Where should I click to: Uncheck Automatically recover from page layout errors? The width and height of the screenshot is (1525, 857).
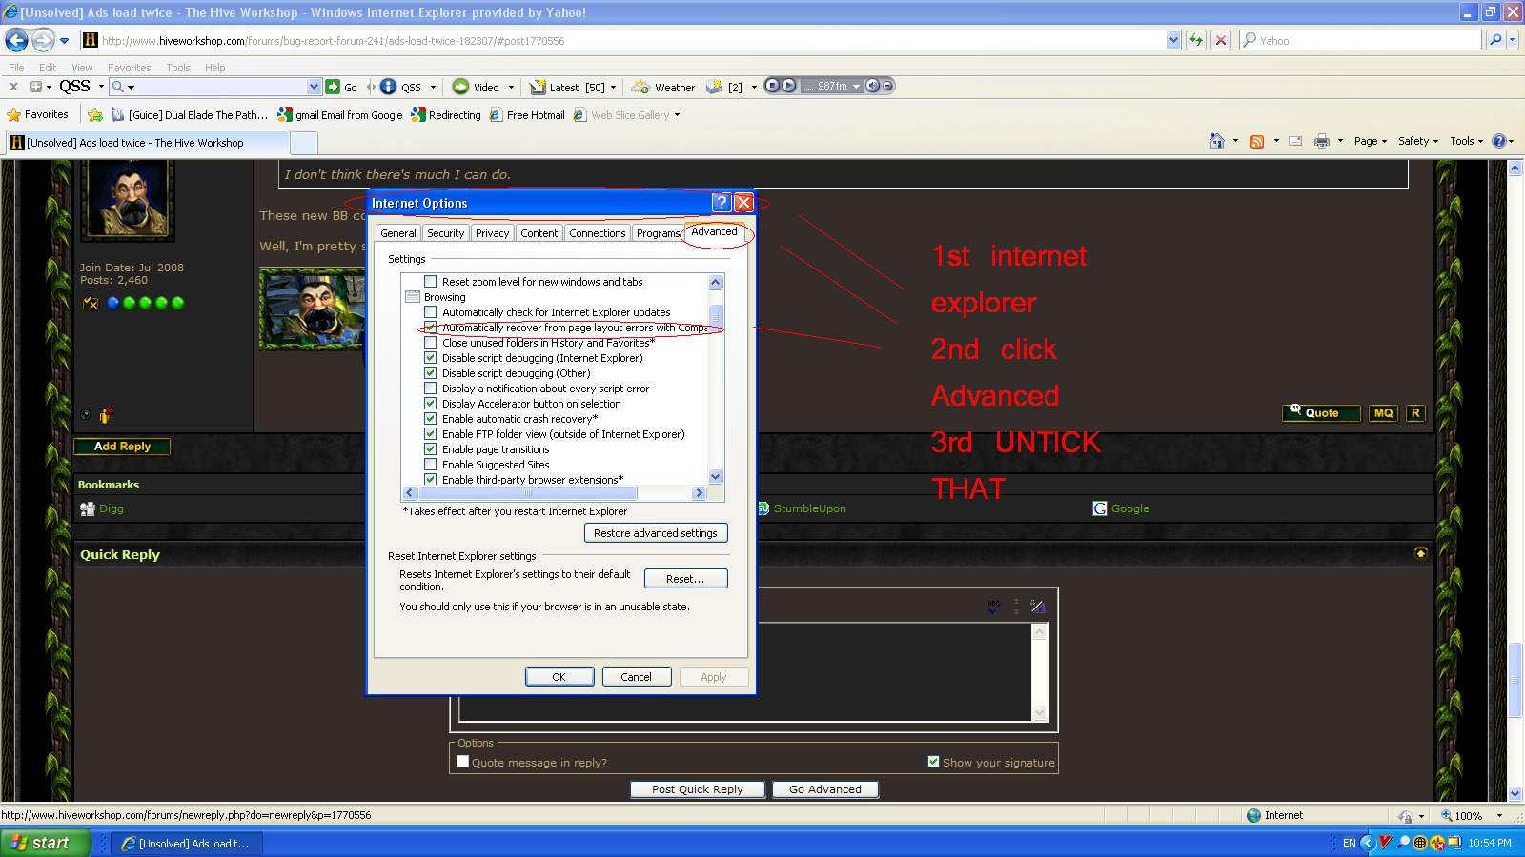431,328
